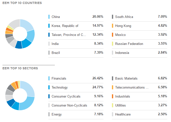The height and width of the screenshot is (122, 171).
Task: Click the Russian Federation yellow swatch
Action: [113, 44]
